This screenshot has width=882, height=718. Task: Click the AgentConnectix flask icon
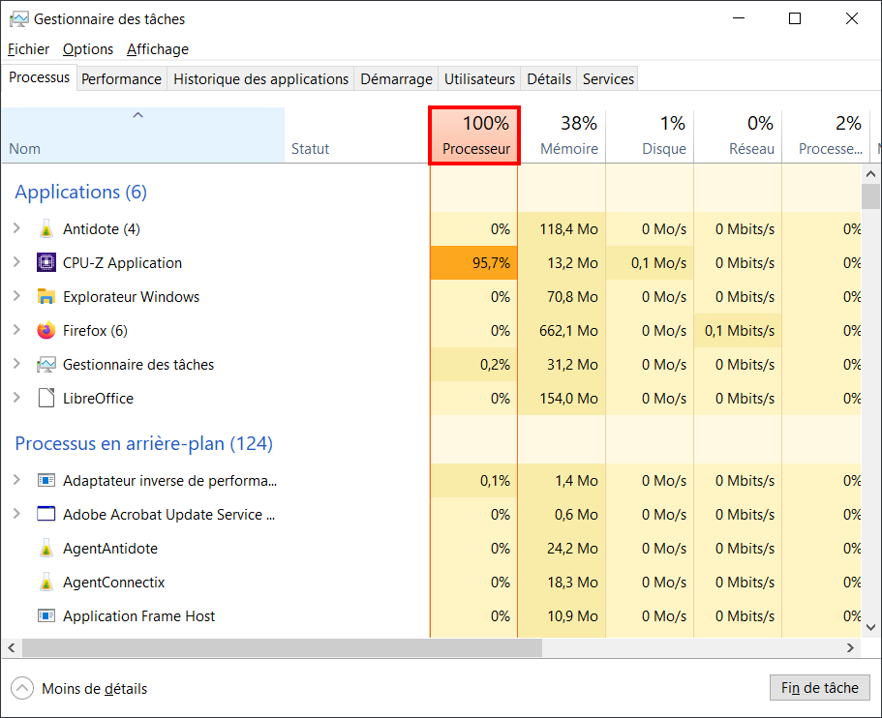coord(46,582)
